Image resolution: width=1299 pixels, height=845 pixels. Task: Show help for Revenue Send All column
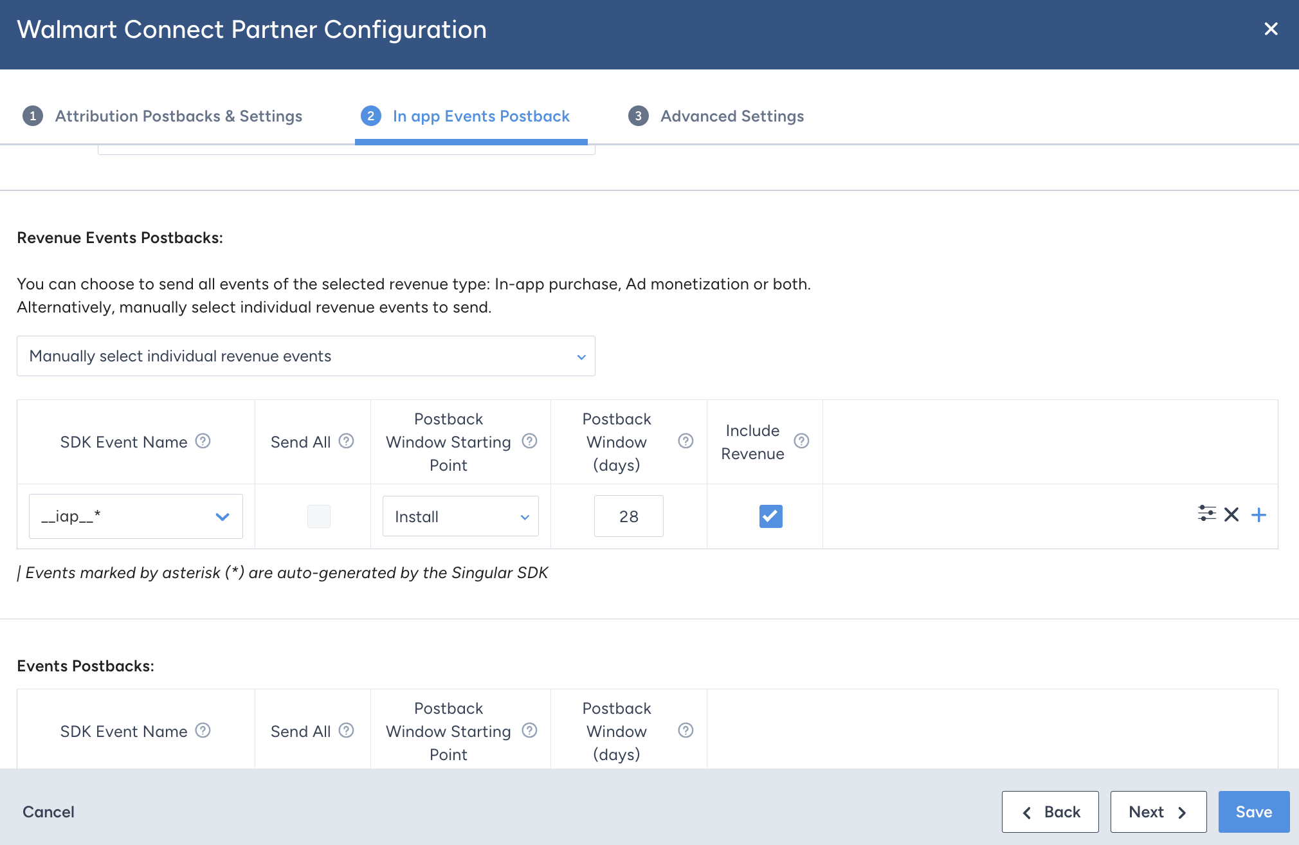coord(347,441)
